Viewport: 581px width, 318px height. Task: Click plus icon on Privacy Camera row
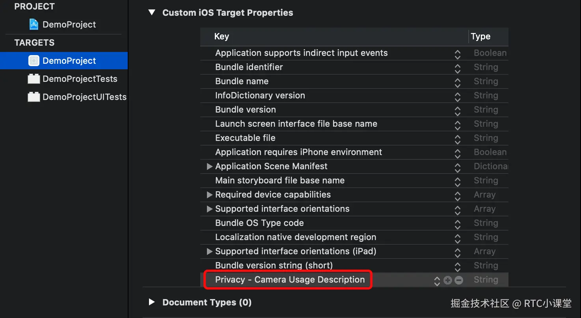(448, 280)
